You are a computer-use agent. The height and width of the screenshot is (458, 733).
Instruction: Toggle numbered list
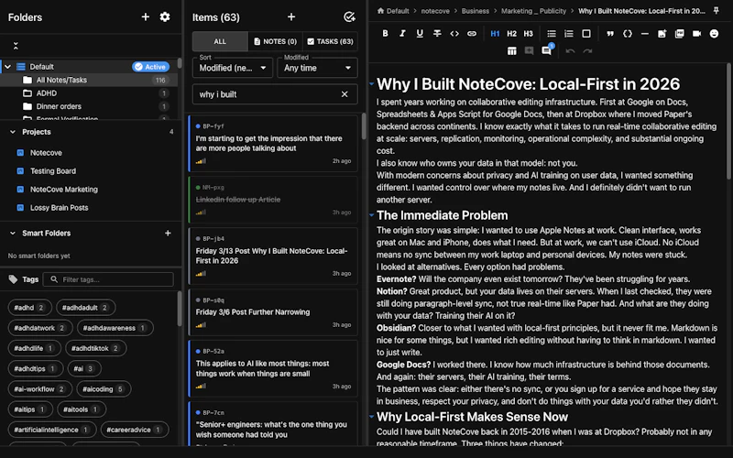pyautogui.click(x=569, y=33)
